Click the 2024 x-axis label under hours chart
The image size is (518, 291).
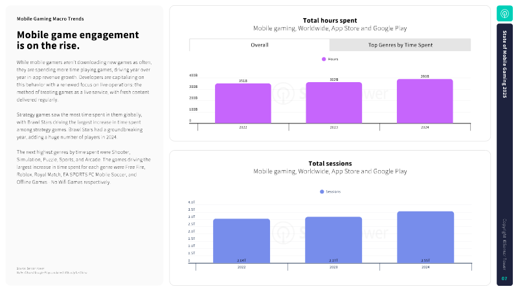[x=425, y=127]
